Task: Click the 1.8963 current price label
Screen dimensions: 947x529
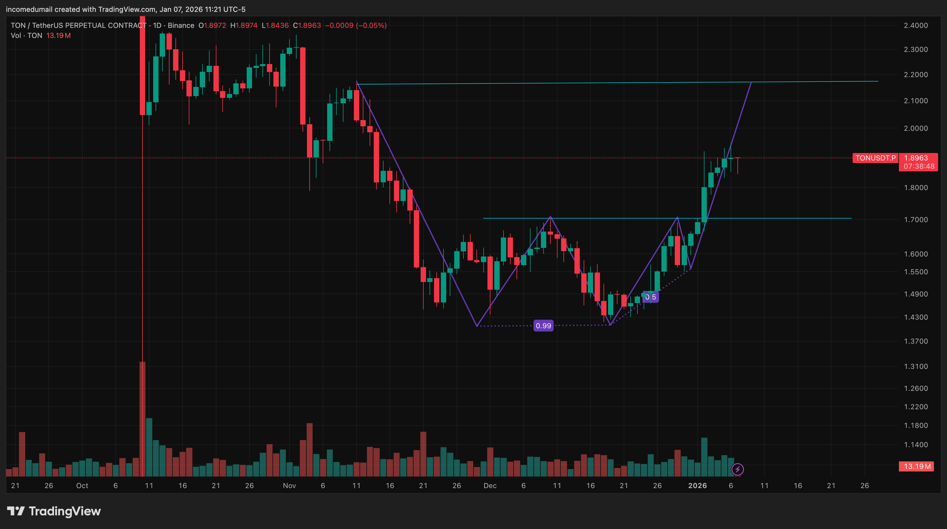Action: pos(916,158)
